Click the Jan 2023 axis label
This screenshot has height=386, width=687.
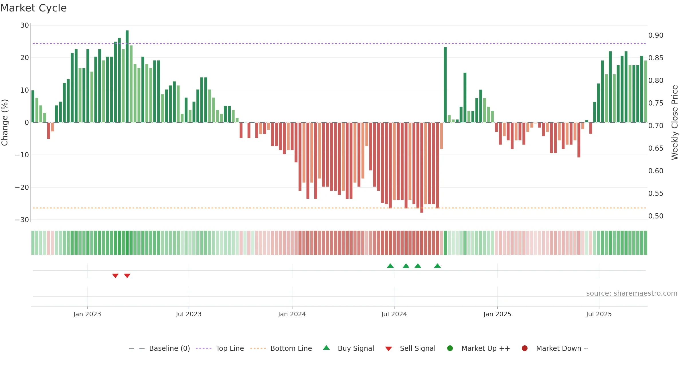(x=87, y=314)
